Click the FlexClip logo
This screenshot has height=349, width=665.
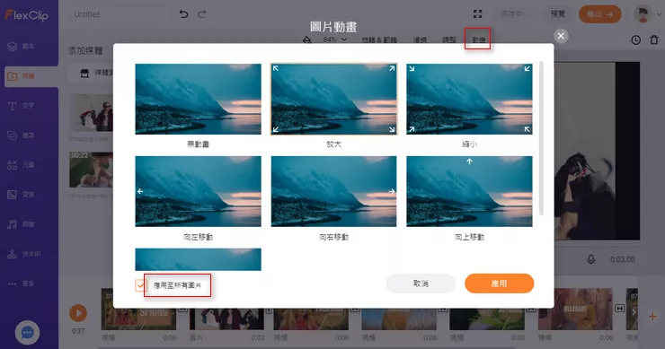(26, 15)
